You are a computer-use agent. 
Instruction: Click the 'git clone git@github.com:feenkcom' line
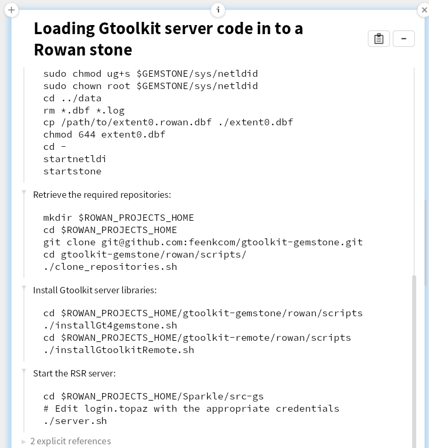pos(203,242)
